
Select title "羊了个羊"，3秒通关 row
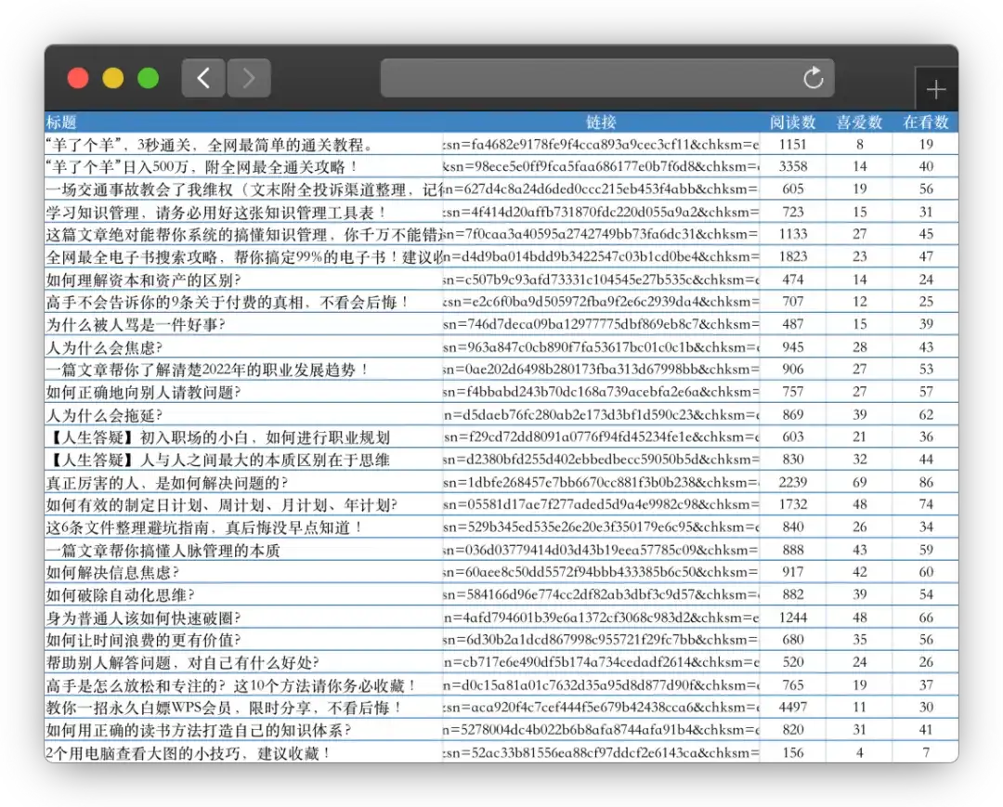coord(209,145)
